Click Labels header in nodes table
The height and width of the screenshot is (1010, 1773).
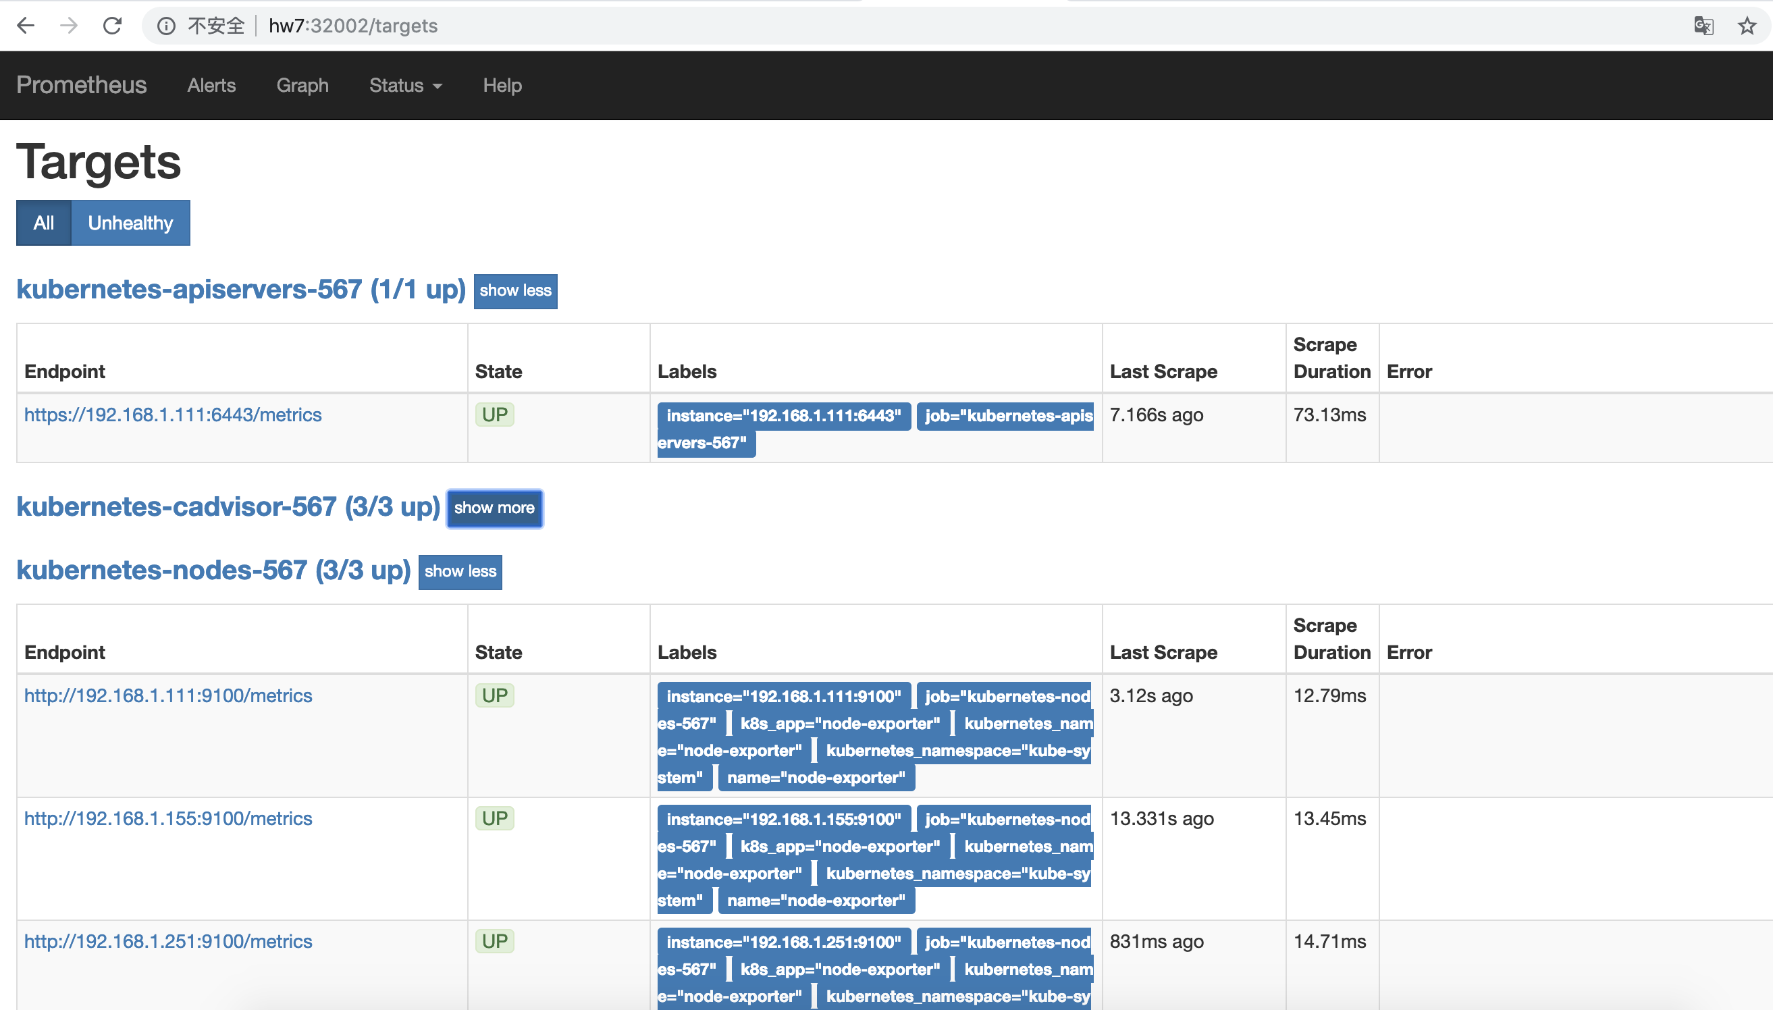(x=687, y=653)
